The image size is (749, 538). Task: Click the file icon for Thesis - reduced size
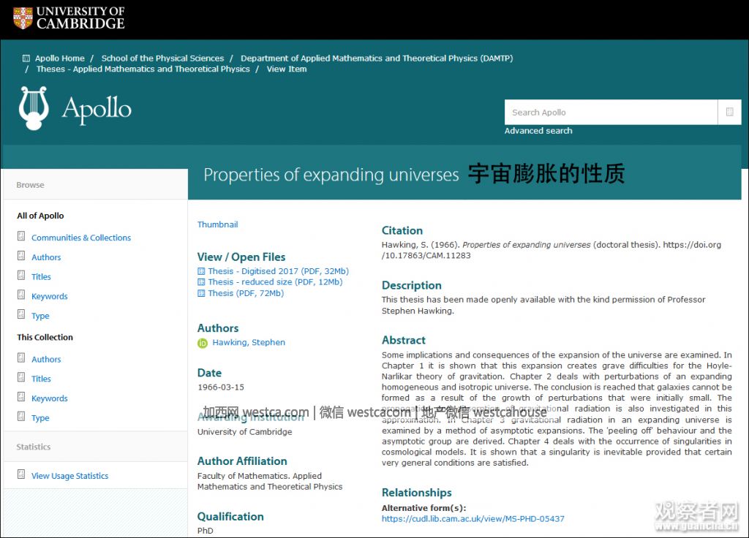tap(201, 282)
